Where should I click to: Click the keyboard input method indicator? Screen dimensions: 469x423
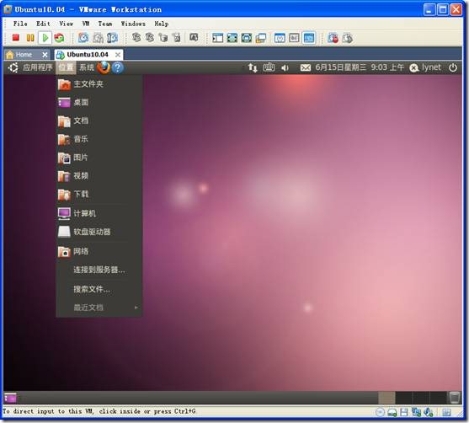tap(269, 67)
